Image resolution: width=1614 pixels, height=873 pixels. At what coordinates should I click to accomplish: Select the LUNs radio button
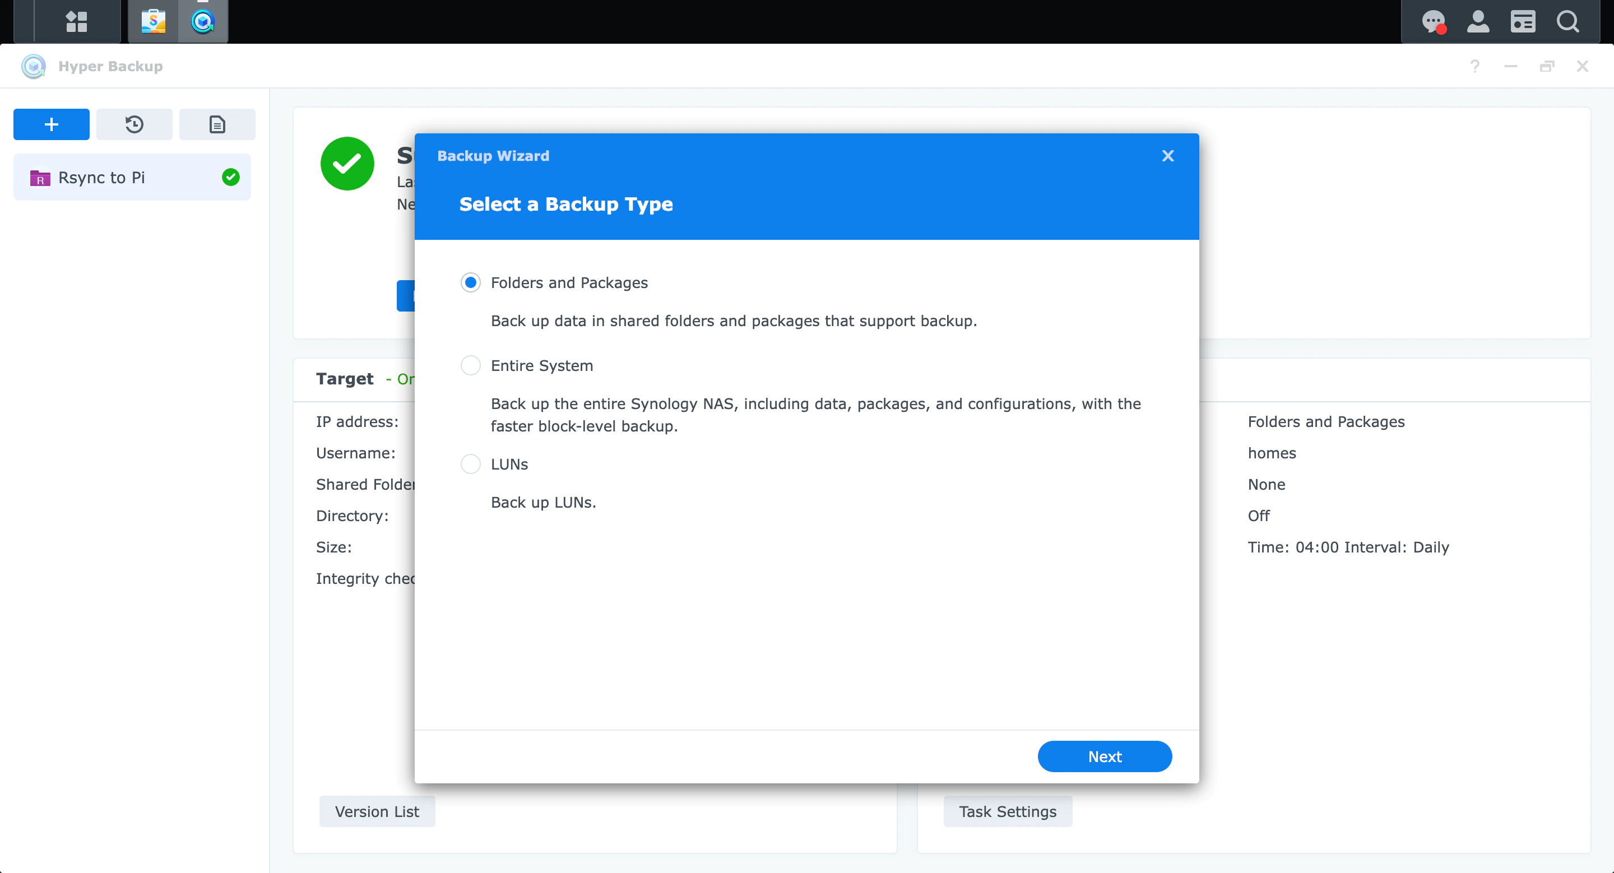pos(470,463)
